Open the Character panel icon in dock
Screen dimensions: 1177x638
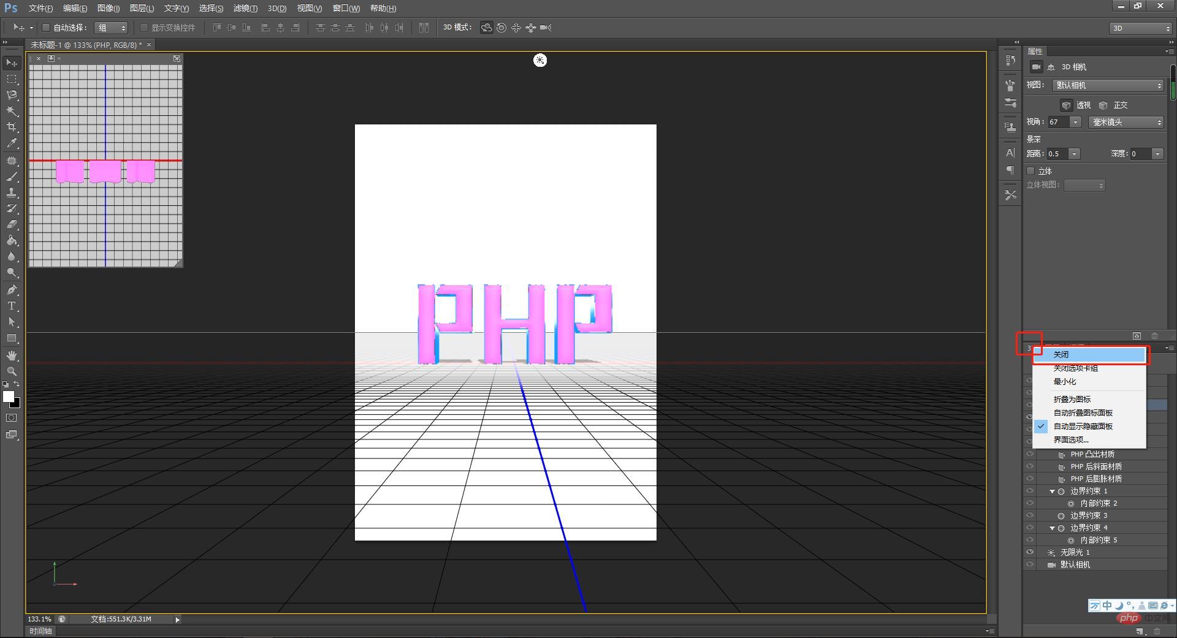(1010, 153)
